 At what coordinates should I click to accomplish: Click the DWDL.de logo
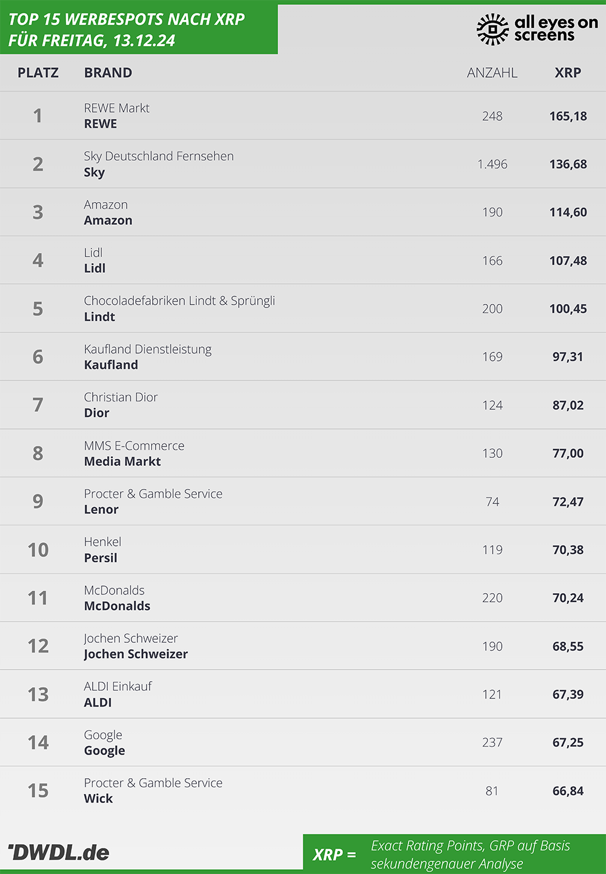[x=59, y=852]
